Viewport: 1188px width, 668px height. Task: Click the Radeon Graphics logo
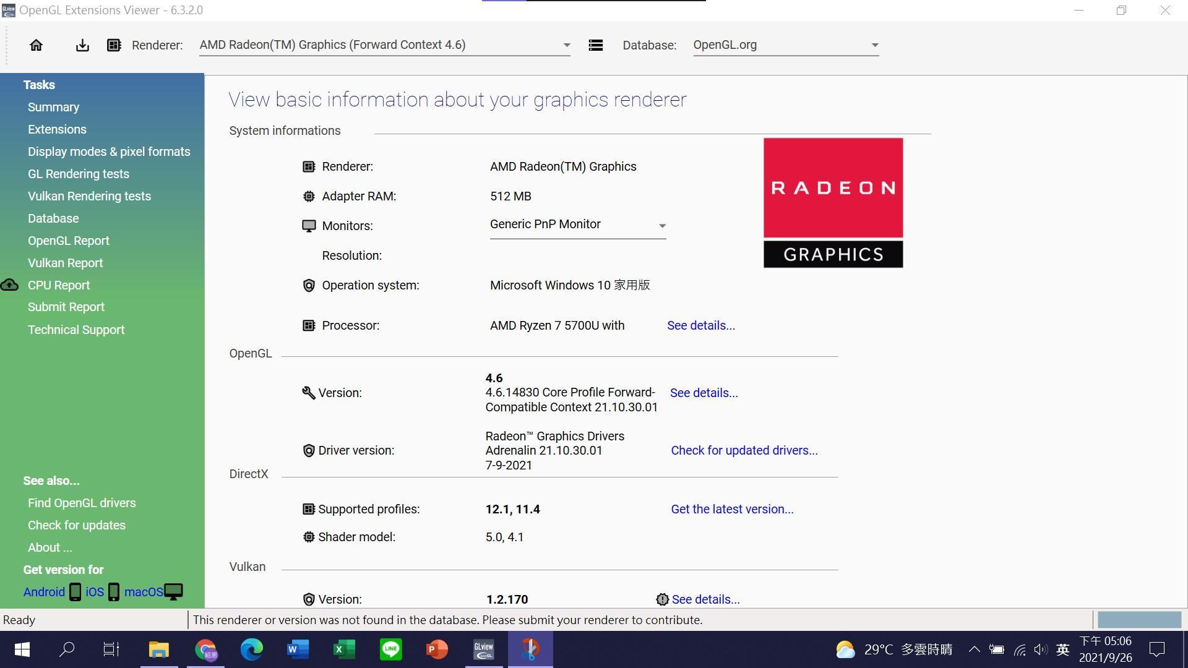coord(833,203)
